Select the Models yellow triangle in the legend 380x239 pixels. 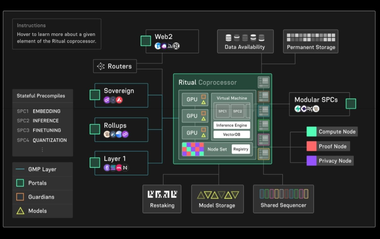coord(20,211)
